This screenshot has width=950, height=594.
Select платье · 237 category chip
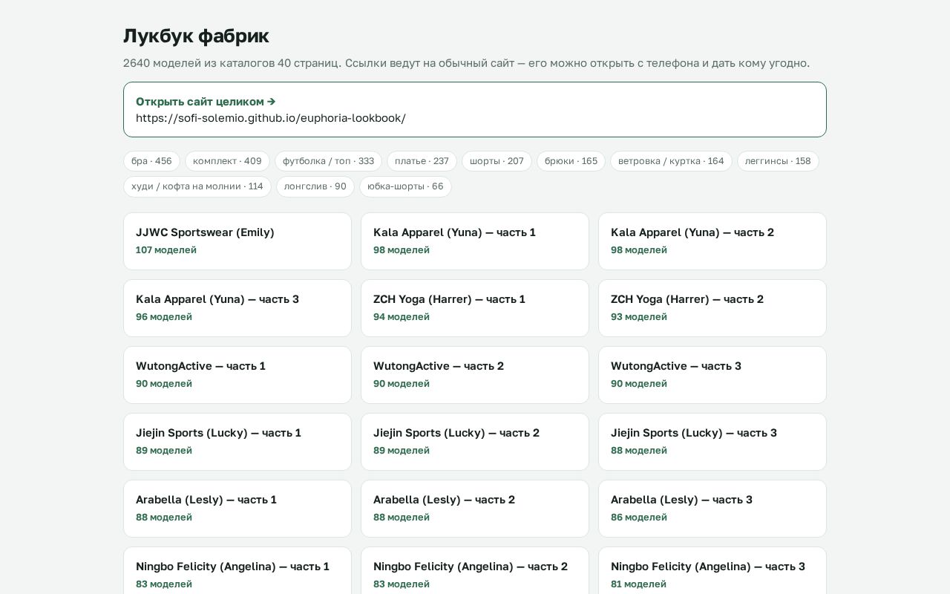422,161
